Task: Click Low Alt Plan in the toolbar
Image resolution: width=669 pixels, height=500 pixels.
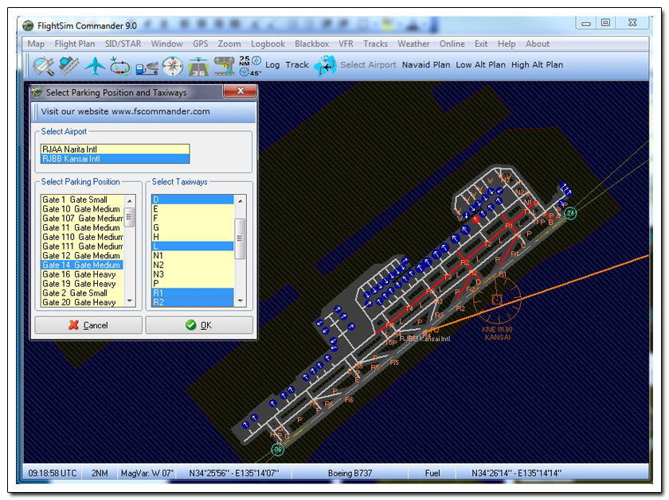Action: point(480,64)
